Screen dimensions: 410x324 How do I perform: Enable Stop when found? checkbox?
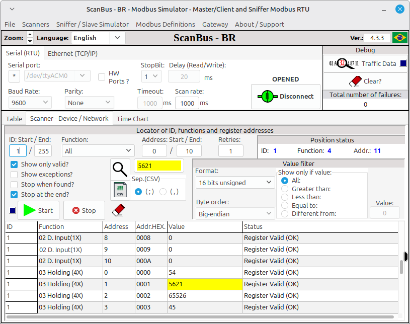click(14, 185)
